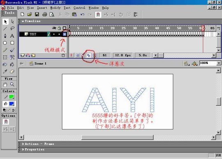This screenshot has height=159, width=222.
Task: Open the Insert menu
Action: coord(42,8)
